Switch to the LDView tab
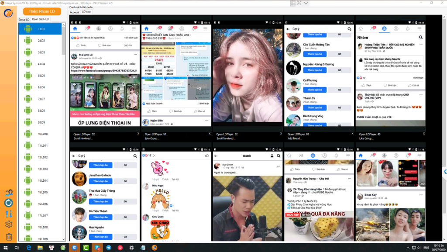 click(86, 12)
